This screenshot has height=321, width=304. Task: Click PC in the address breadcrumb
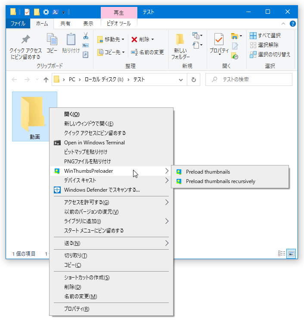[72, 79]
